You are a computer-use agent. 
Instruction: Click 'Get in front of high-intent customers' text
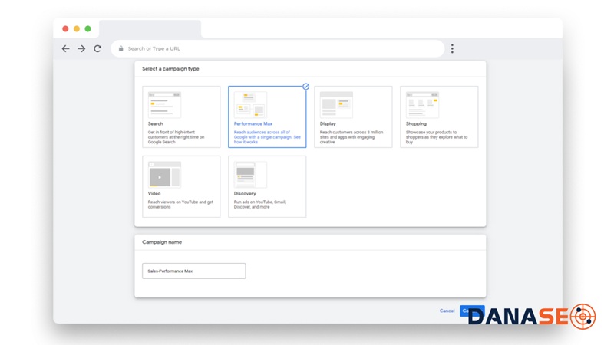click(177, 137)
